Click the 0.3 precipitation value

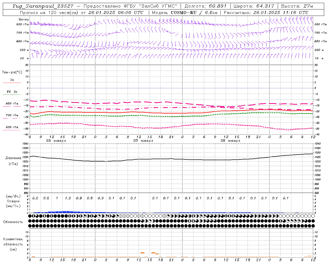pos(101,198)
